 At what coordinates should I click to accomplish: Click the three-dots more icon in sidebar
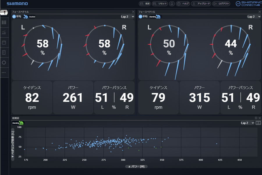(x=4, y=73)
